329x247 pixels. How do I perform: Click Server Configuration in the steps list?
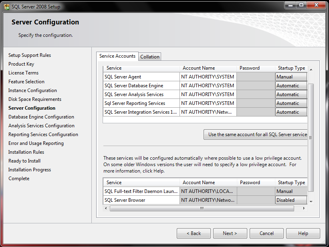tap(32, 108)
